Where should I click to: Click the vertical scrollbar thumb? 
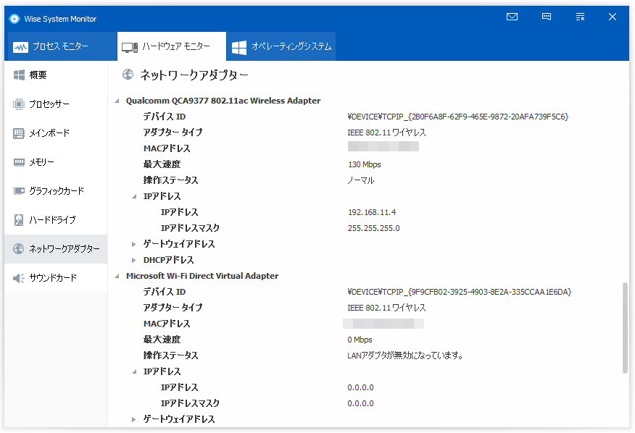point(625,328)
